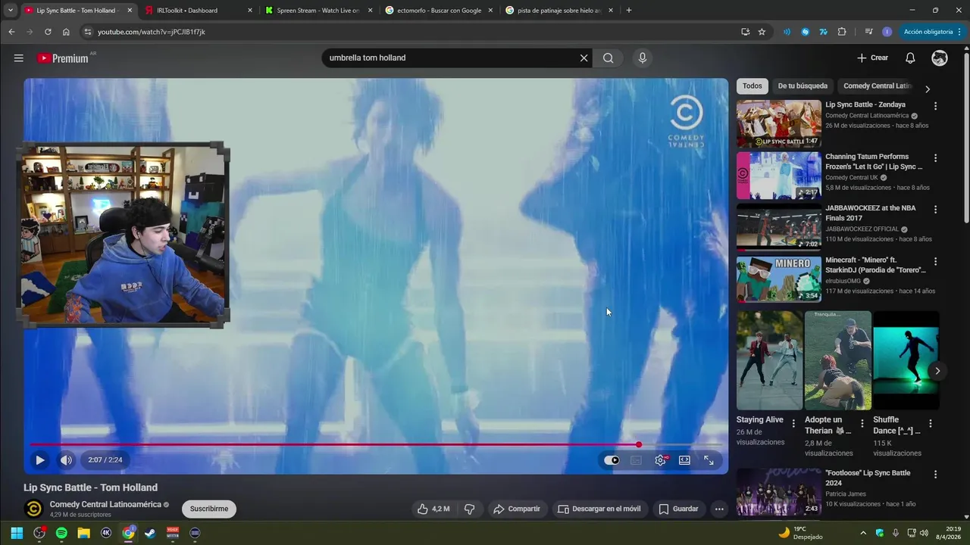970x545 pixels.
Task: Open the extensions puzzle icon
Action: 842,32
